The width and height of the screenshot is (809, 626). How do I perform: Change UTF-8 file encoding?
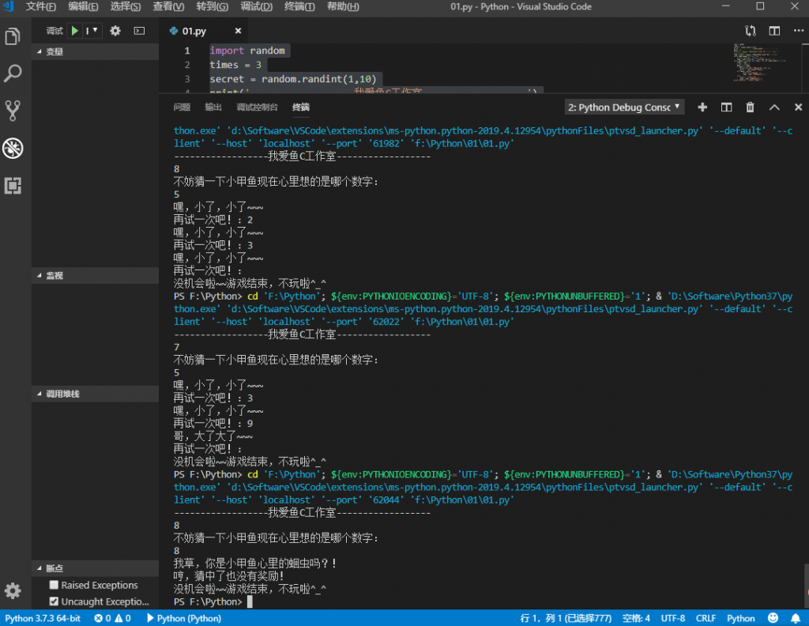pyautogui.click(x=673, y=618)
